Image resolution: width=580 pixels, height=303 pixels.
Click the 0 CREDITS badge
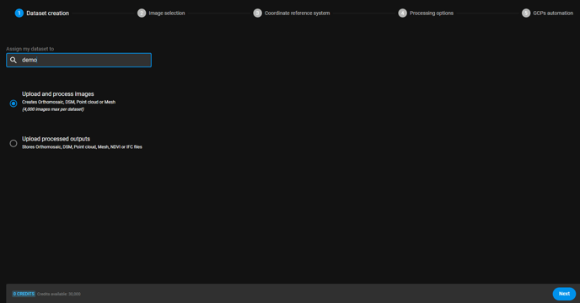tap(24, 294)
